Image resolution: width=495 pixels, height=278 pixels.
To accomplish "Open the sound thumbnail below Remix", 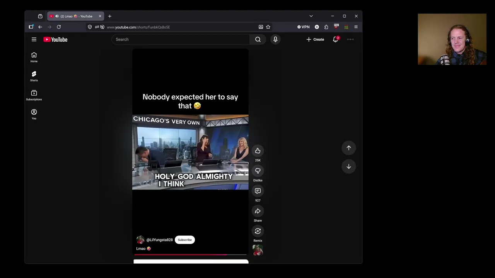I will 258,251.
